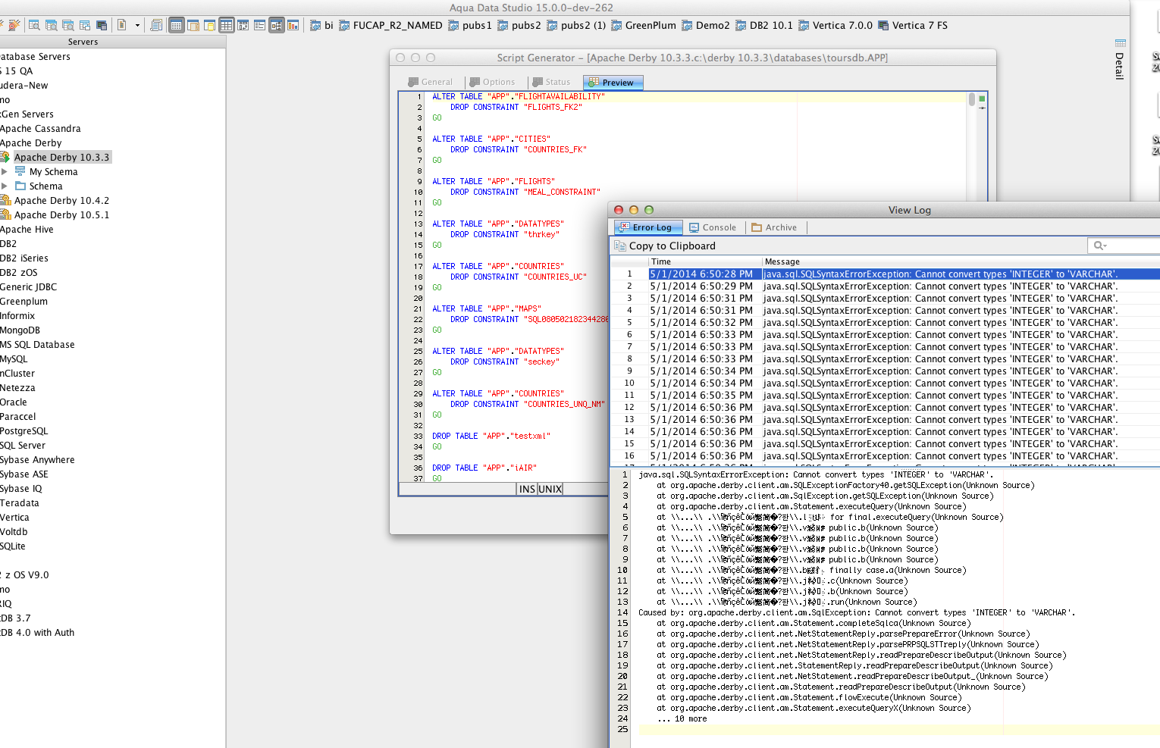Open the FUCAP_R2_NAMED bookmark
This screenshot has width=1160, height=748.
(390, 25)
